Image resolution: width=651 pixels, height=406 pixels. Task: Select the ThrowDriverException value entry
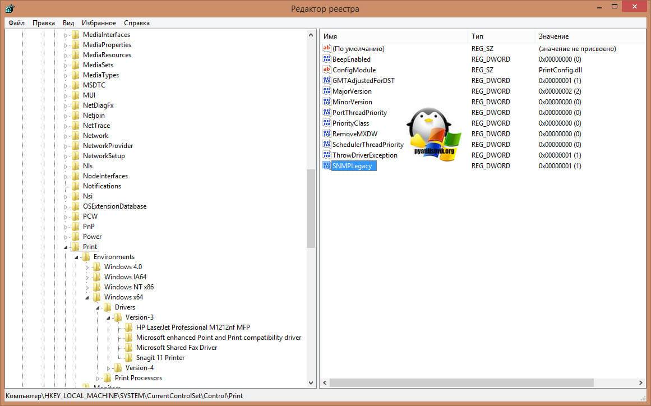point(364,155)
